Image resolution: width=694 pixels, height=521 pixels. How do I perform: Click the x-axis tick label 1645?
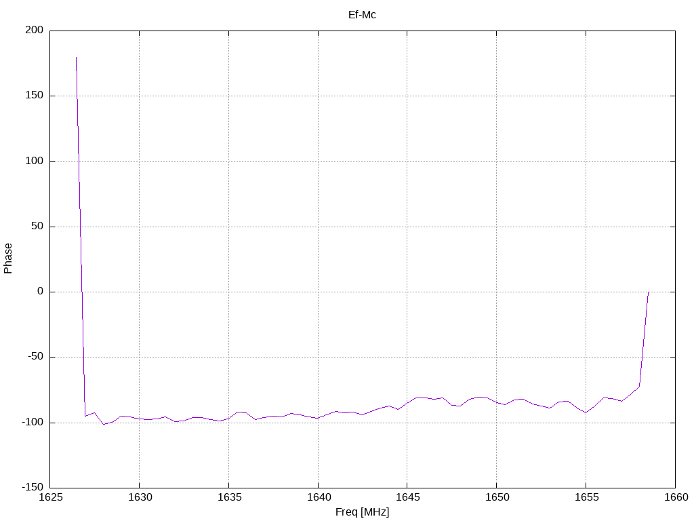click(x=407, y=497)
